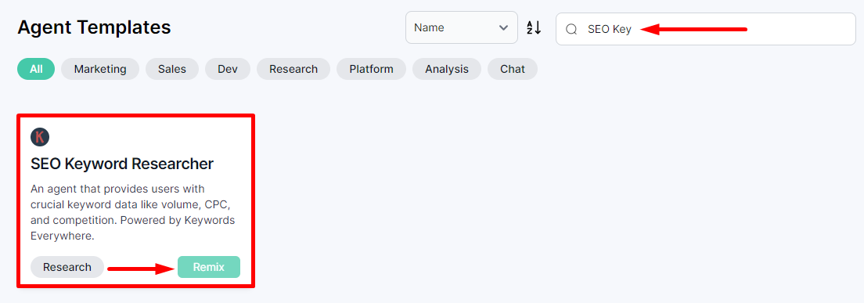Click the A-Z sort order icon
This screenshot has width=864, height=303.
[x=534, y=27]
